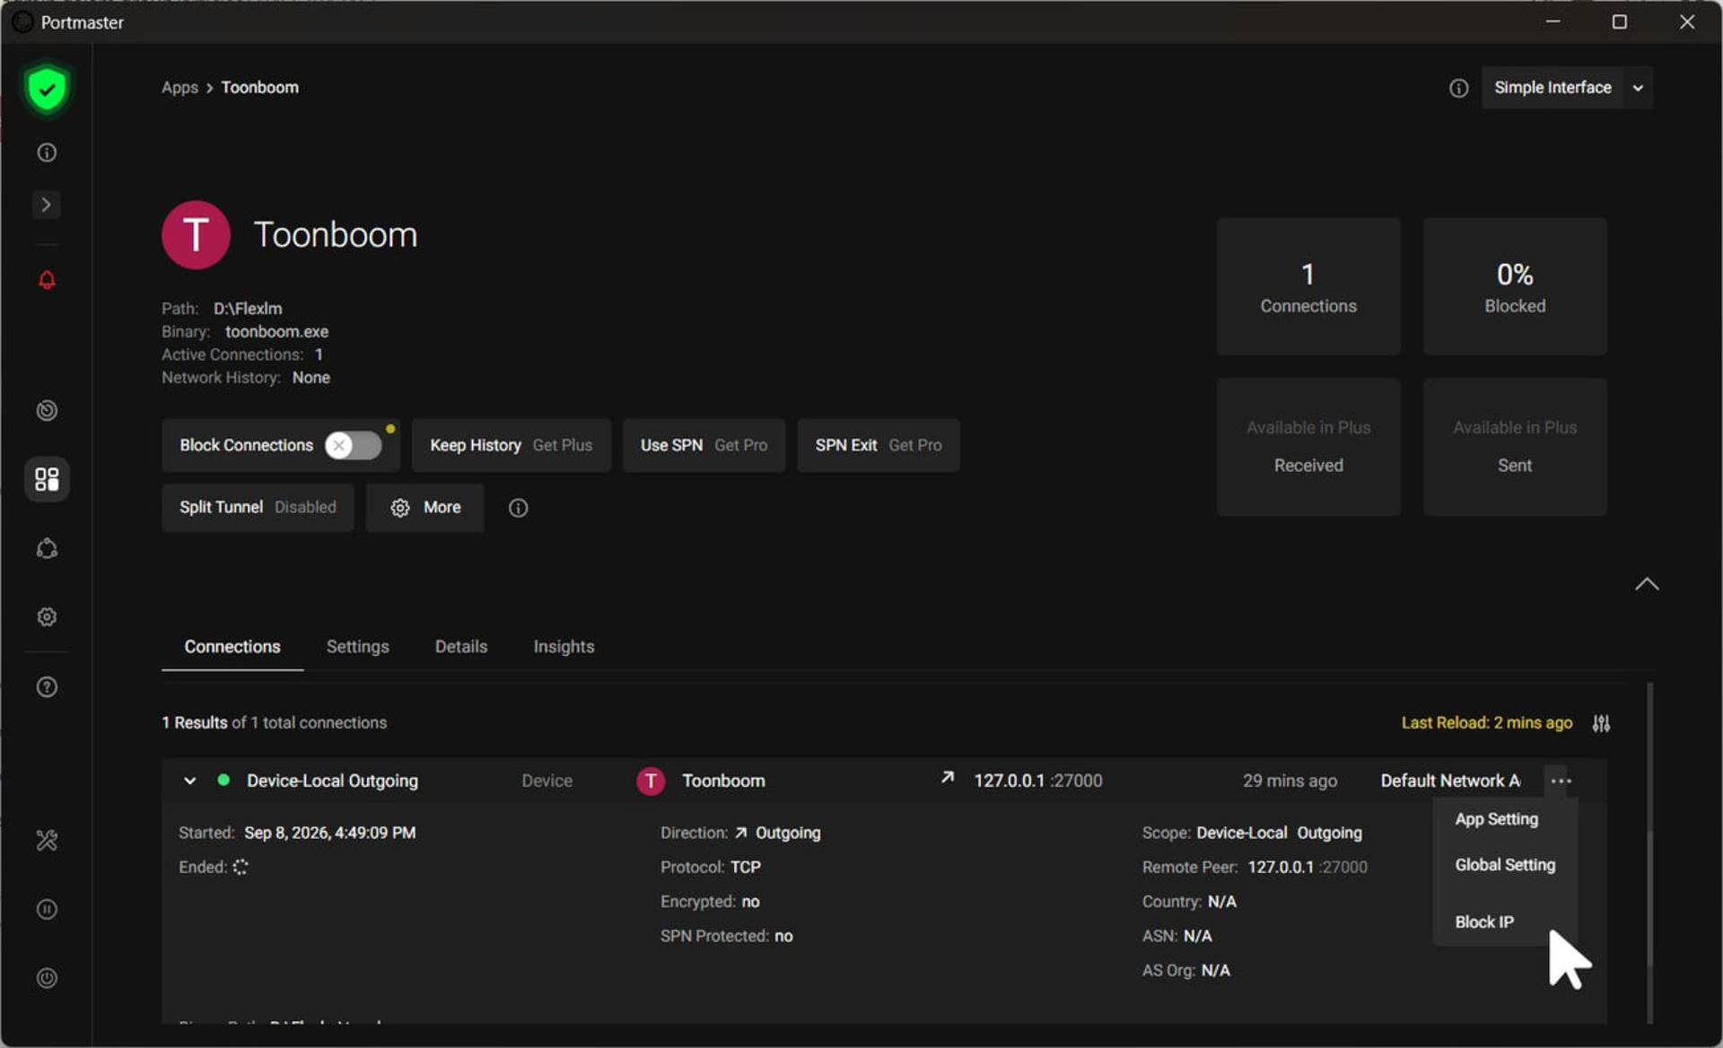Click the Protocol TCP value
This screenshot has width=1723, height=1048.
745,867
